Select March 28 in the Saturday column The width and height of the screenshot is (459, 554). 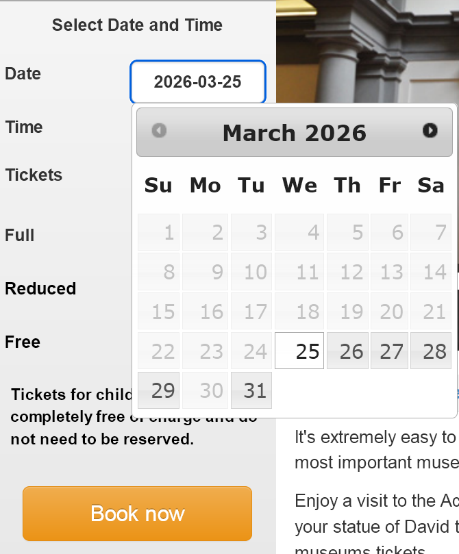431,351
